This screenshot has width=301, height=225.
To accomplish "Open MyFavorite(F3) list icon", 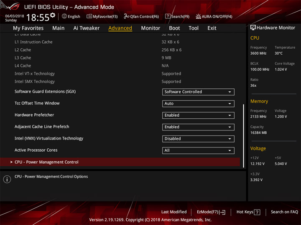I will 89,16.
